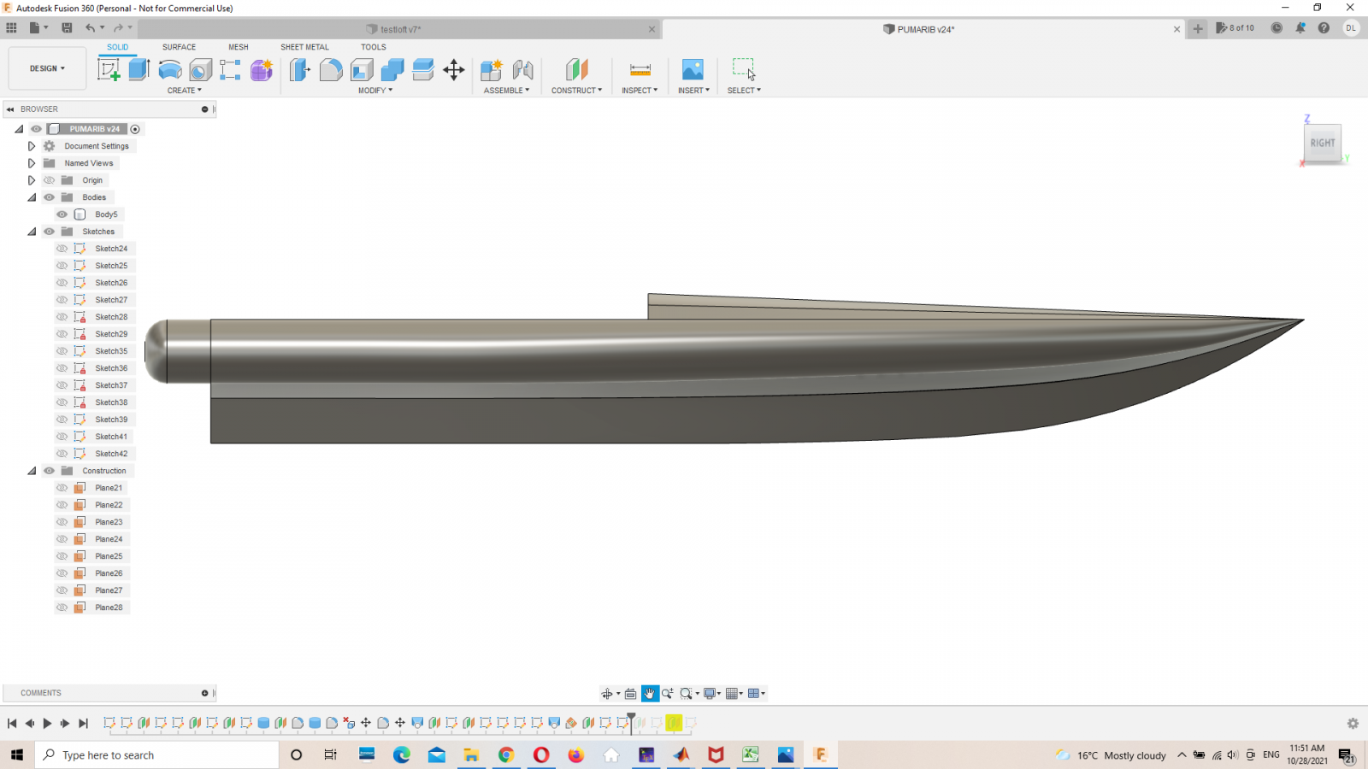Toggle visibility of the Bodies folder
Viewport: 1368px width, 769px height.
[49, 197]
